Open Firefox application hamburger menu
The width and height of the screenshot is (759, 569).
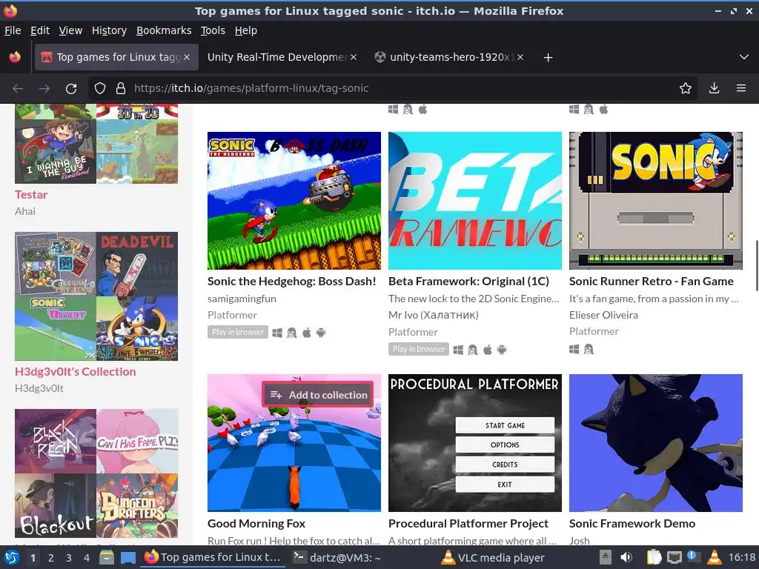[x=740, y=89]
